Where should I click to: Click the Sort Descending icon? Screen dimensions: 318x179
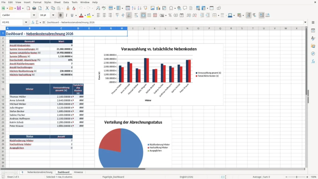pos(139,8)
